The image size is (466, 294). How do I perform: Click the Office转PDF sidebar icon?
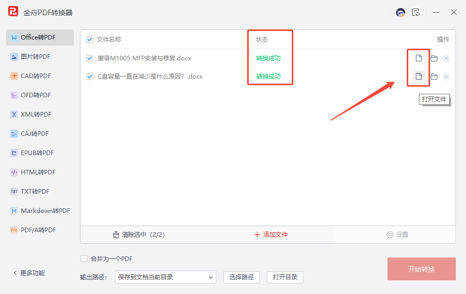(14, 38)
